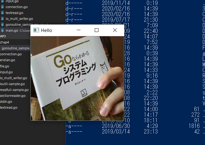
Task: Maximize the Hello window
Action: [97, 30]
